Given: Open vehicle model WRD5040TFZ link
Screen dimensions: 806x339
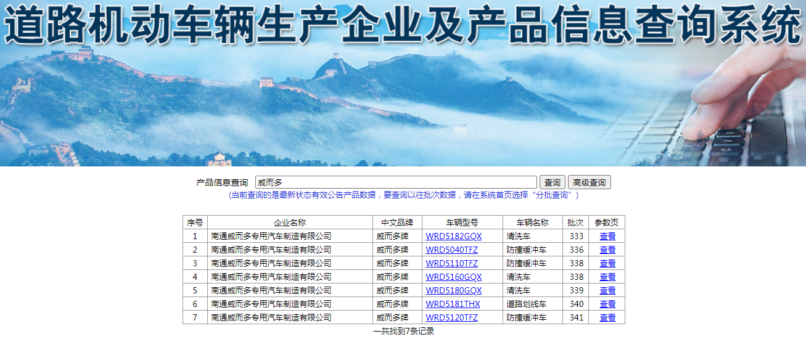Looking at the screenshot, I should [x=451, y=250].
